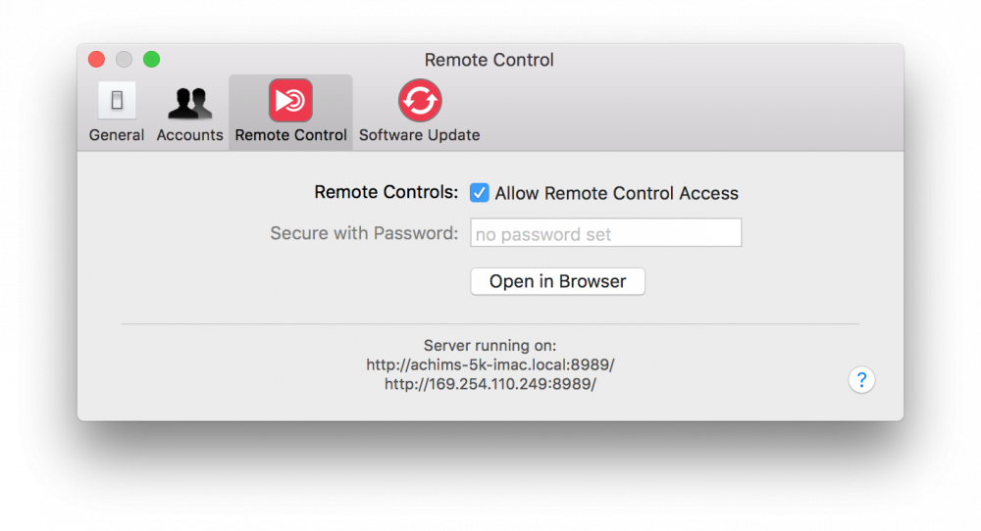
Task: Select the Remote Control tab label
Action: (291, 135)
